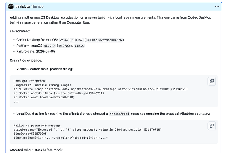
Task: Click the 15.7.7 macOS version code
Action: (49, 46)
